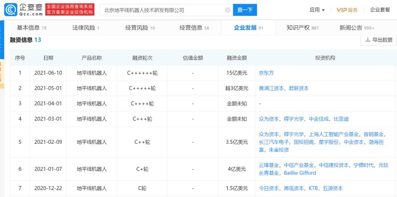Click the 融资金额 column header
Image resolution: width=397 pixels, height=197 pixels.
[x=237, y=58]
